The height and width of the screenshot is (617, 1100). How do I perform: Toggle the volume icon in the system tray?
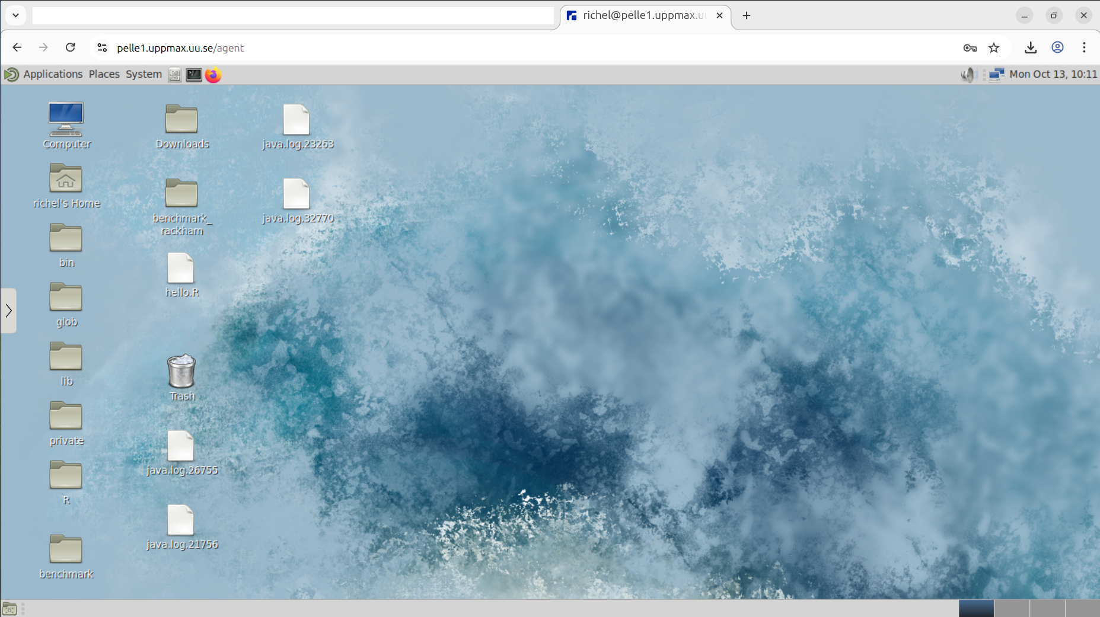967,75
